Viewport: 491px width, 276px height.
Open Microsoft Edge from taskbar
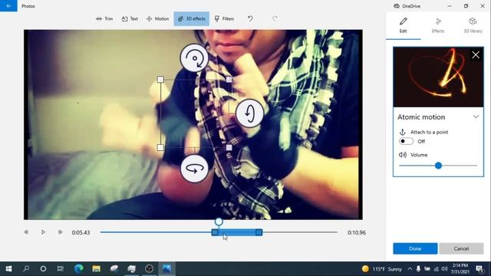click(x=78, y=268)
